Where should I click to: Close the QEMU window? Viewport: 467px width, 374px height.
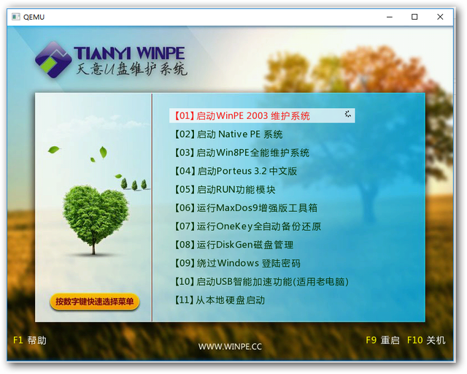tap(440, 17)
